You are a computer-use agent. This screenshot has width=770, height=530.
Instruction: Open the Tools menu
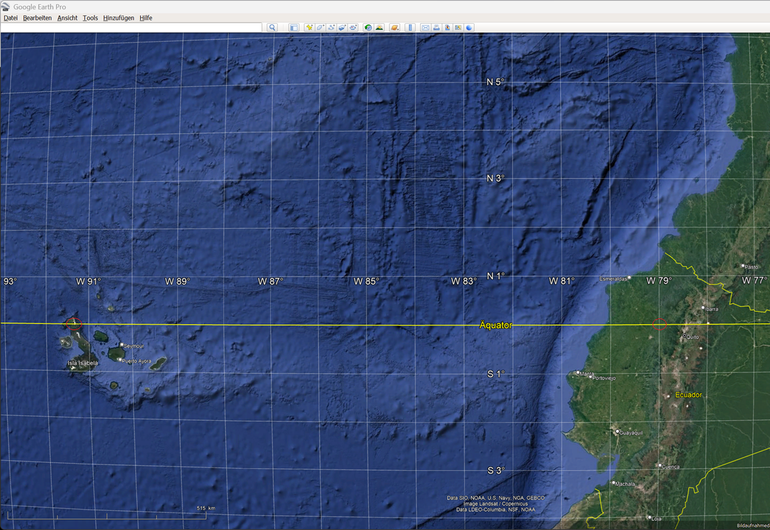click(90, 18)
